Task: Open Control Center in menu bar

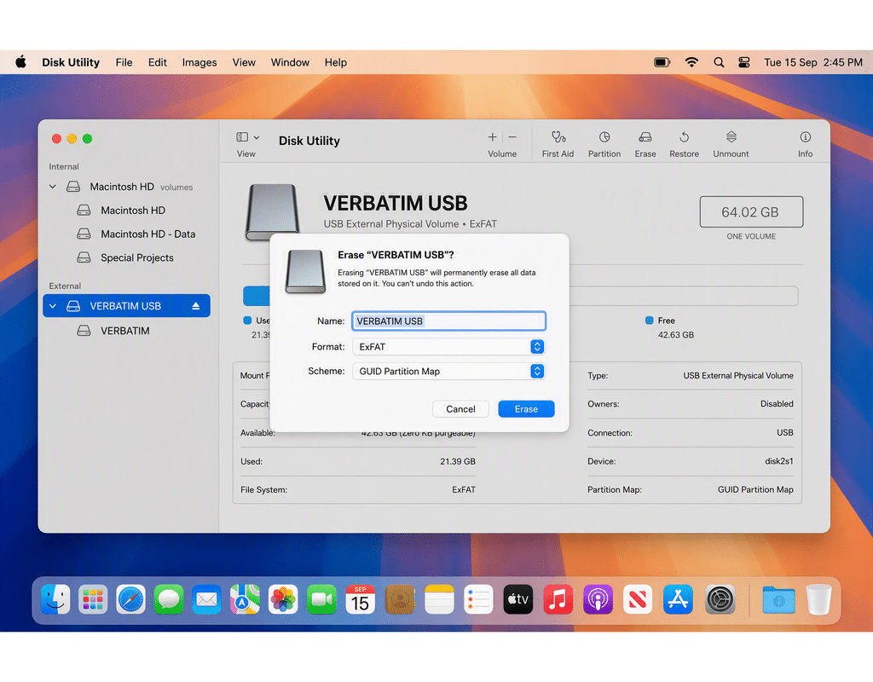Action: click(743, 62)
